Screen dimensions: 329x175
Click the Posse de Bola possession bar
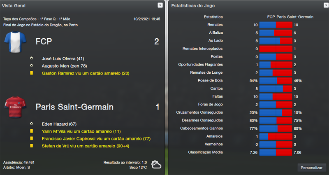click(276, 81)
